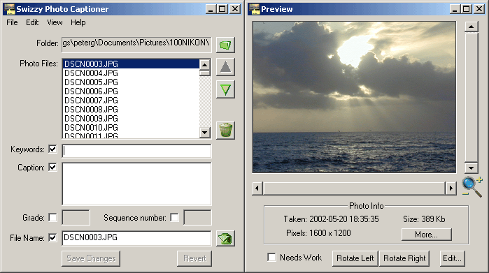Viewport: 489px width, 273px height.
Task: Select DSCN0009.JPG in photo list
Action: pyautogui.click(x=131, y=118)
